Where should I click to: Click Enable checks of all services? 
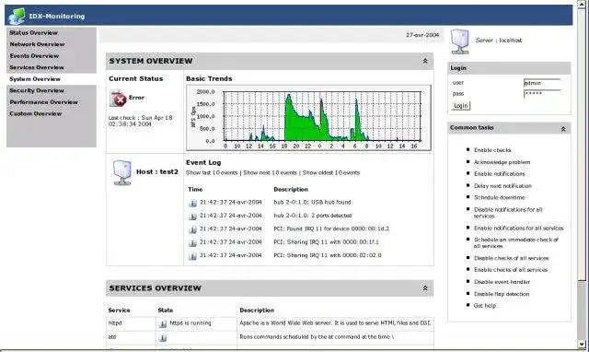pos(511,270)
